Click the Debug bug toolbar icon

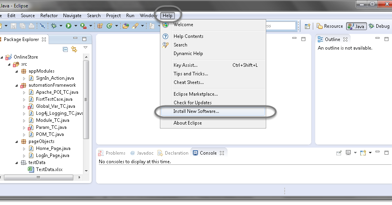[54, 26]
